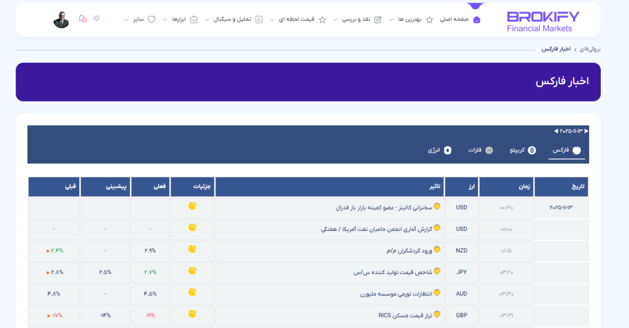Click the Bitcoin icon on کریپتو tab
Screen dimensions: 629x328
coord(531,150)
